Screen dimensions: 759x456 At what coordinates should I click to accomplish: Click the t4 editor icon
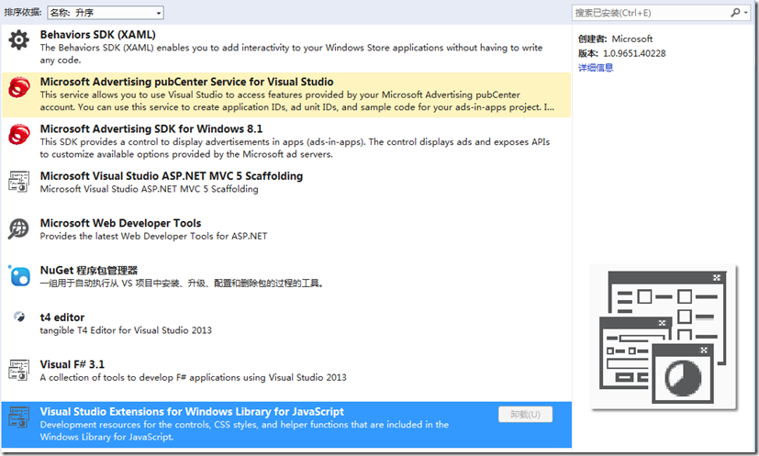(x=19, y=317)
